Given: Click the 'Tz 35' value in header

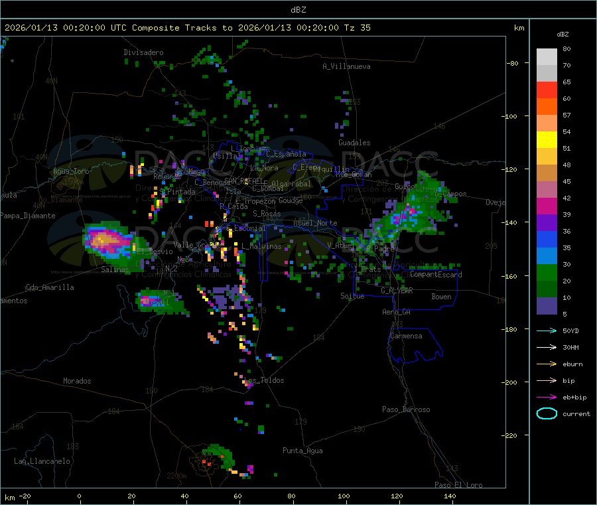Looking at the screenshot, I should click(357, 28).
